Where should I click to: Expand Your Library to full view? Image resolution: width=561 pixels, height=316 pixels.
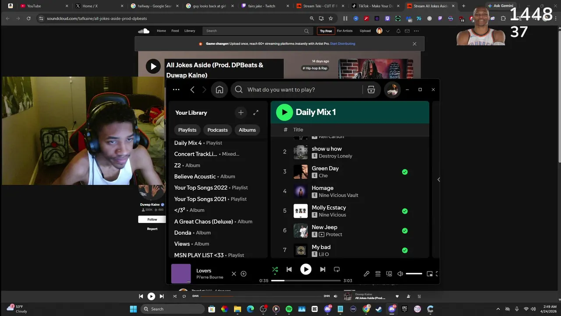256,113
